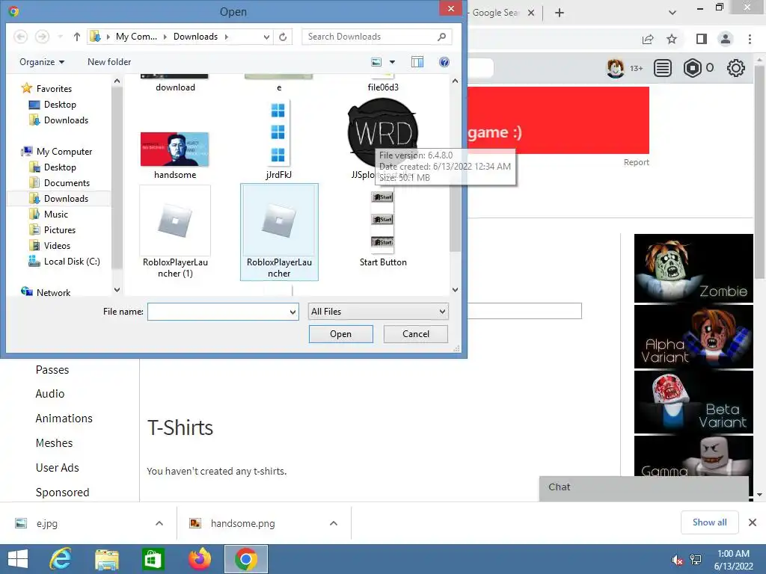This screenshot has height=574, width=766.
Task: Click My Com... breadcrumb in address bar
Action: (136, 37)
